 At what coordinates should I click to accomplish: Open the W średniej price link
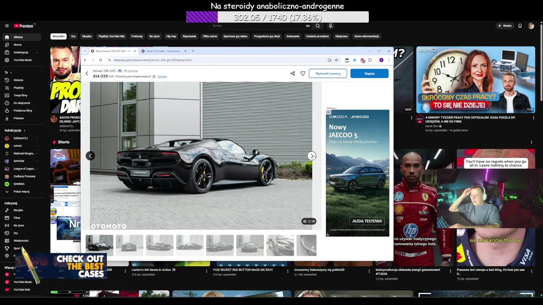coord(131,71)
